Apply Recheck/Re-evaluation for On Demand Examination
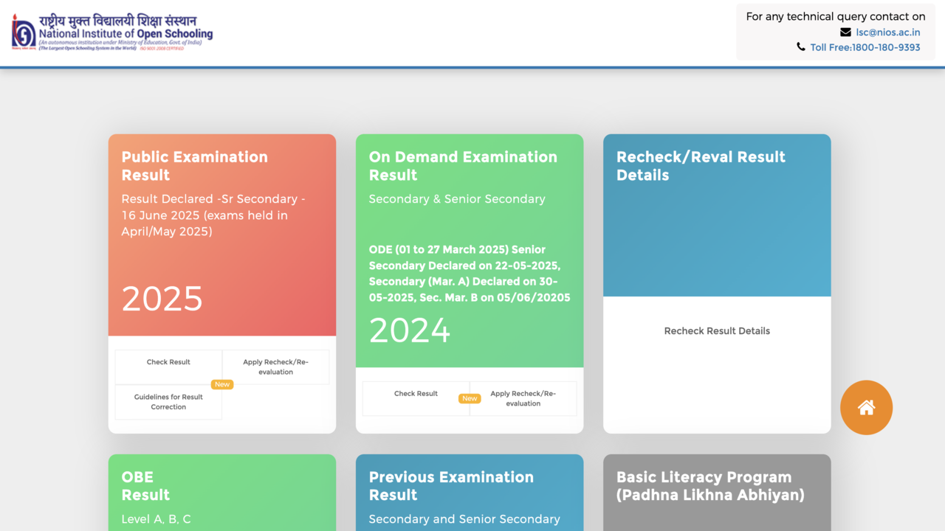Image resolution: width=945 pixels, height=531 pixels. pos(523,398)
